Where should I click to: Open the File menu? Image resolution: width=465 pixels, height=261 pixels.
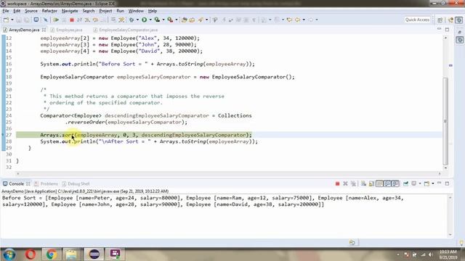[x=6, y=11]
